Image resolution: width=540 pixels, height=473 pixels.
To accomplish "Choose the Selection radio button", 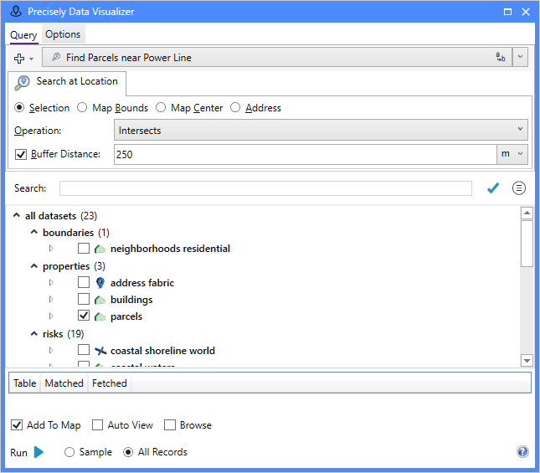I will (19, 108).
